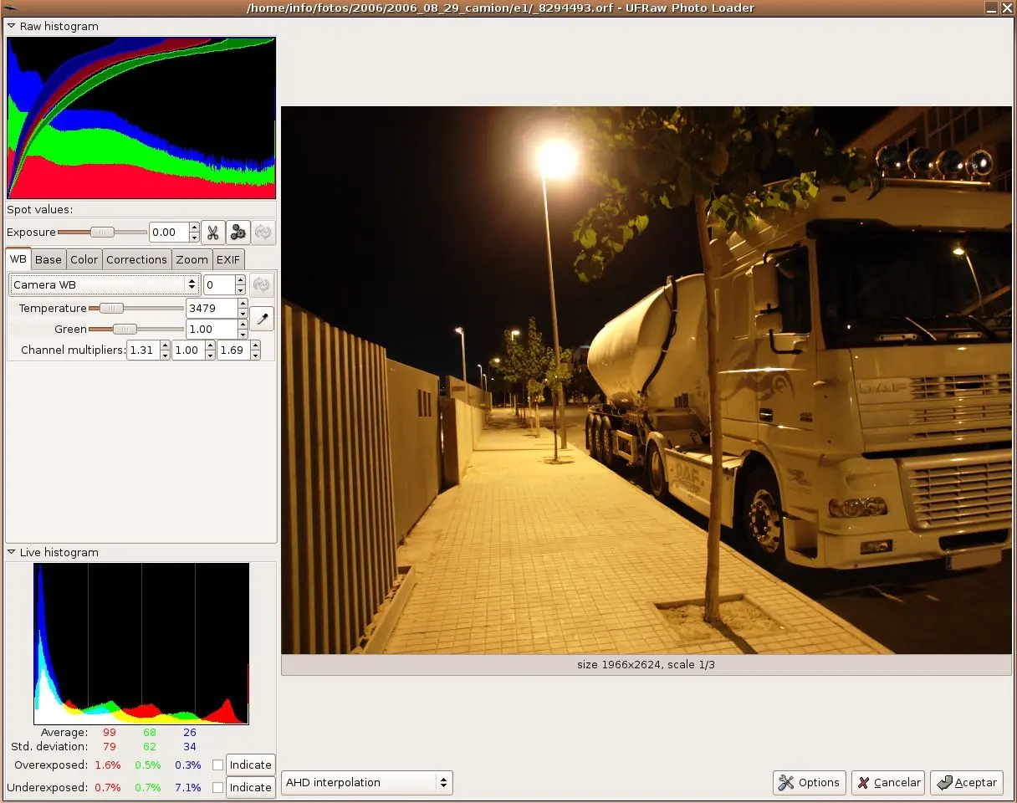Viewport: 1017px width, 803px height.
Task: Click the Overexposed Indicate button
Action: 250,765
